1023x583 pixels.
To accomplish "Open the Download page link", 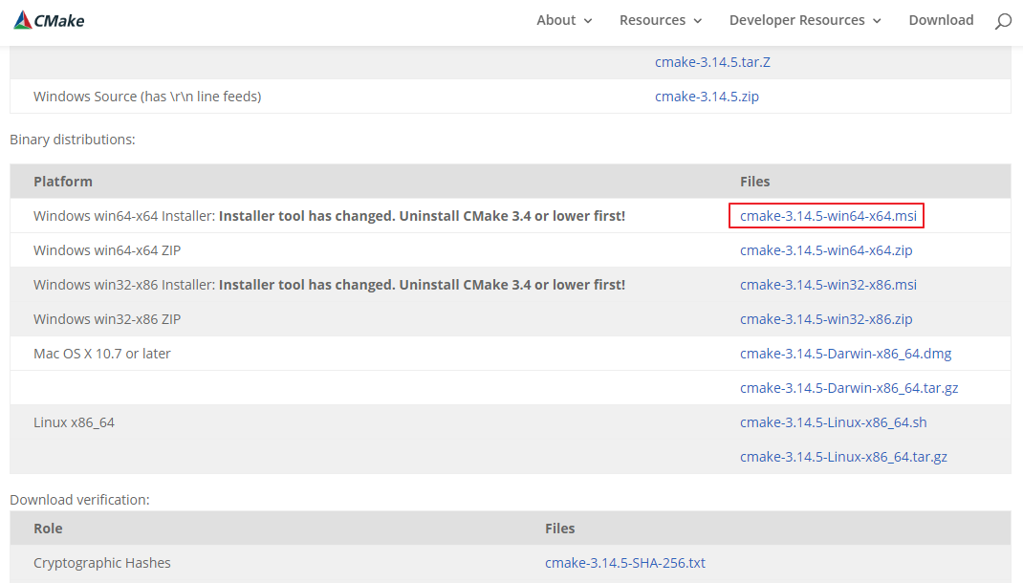I will click(941, 20).
